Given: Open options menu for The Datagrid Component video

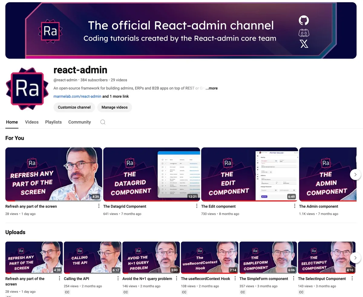Looking at the screenshot, I should (x=197, y=206).
